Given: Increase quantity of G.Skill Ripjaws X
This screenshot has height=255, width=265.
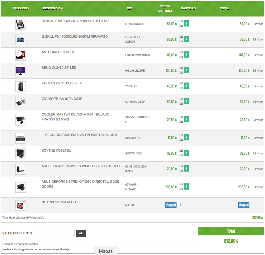Looking at the screenshot, I should coord(181,37).
